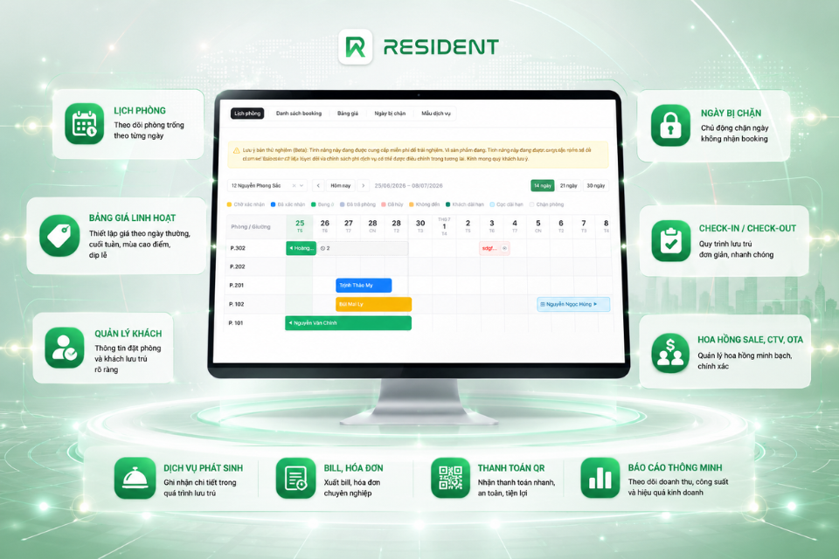This screenshot has width=839, height=559.
Task: Click the eye icon on the sdgf booking
Action: (504, 248)
